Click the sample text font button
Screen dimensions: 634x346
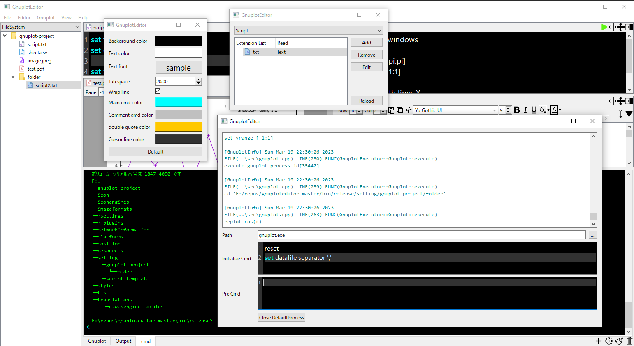(179, 68)
